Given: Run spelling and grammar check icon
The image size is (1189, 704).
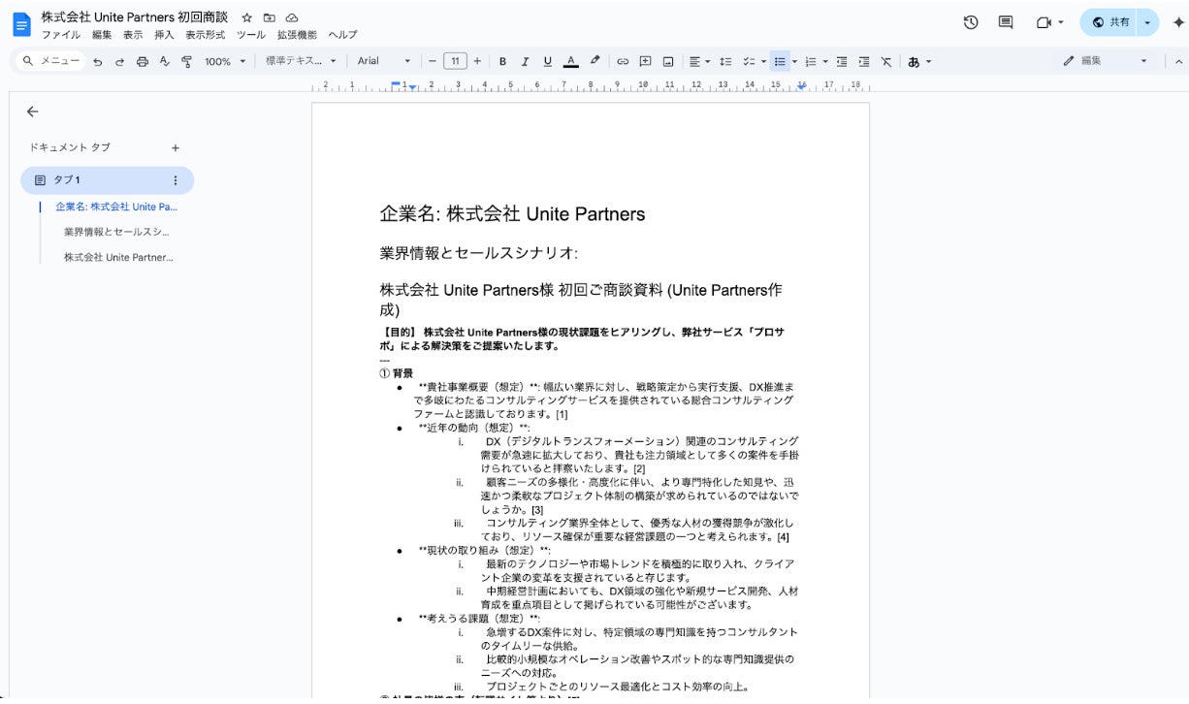Looking at the screenshot, I should pos(165,61).
